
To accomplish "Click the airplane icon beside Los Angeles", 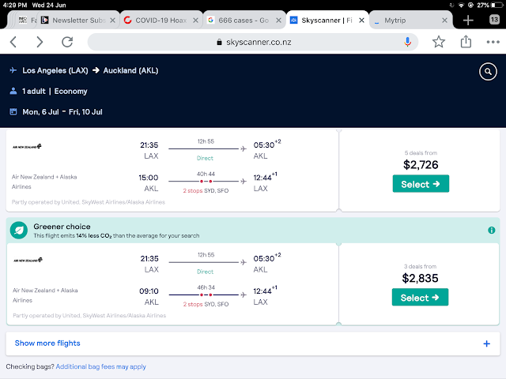I will coord(13,70).
